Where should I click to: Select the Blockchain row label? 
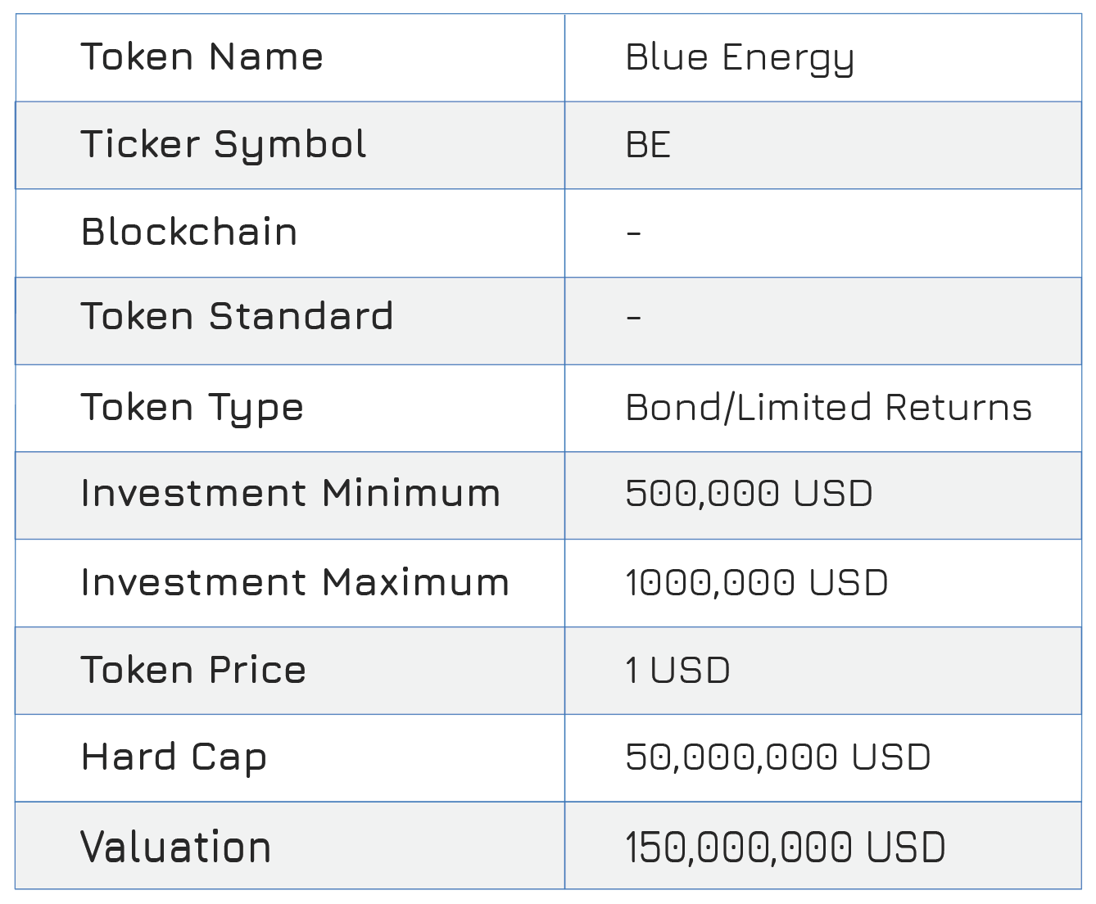[189, 232]
